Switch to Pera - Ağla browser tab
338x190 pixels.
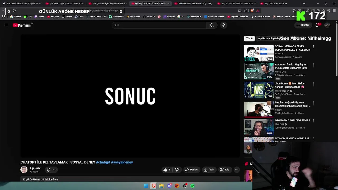click(65, 3)
